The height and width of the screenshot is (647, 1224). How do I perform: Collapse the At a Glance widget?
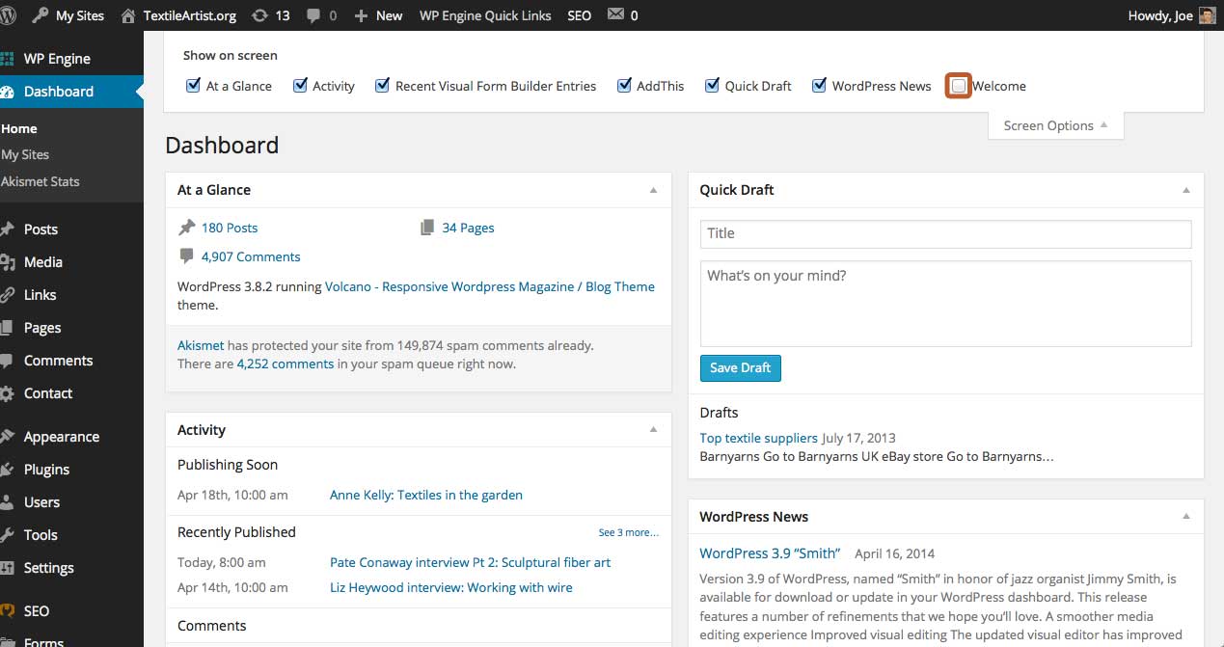pyautogui.click(x=653, y=190)
